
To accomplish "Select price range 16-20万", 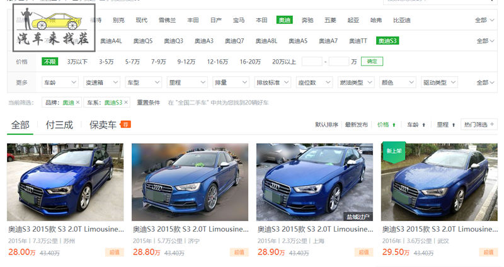I will pos(250,62).
